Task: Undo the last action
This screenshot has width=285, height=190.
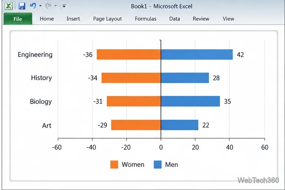Action: [x=33, y=6]
